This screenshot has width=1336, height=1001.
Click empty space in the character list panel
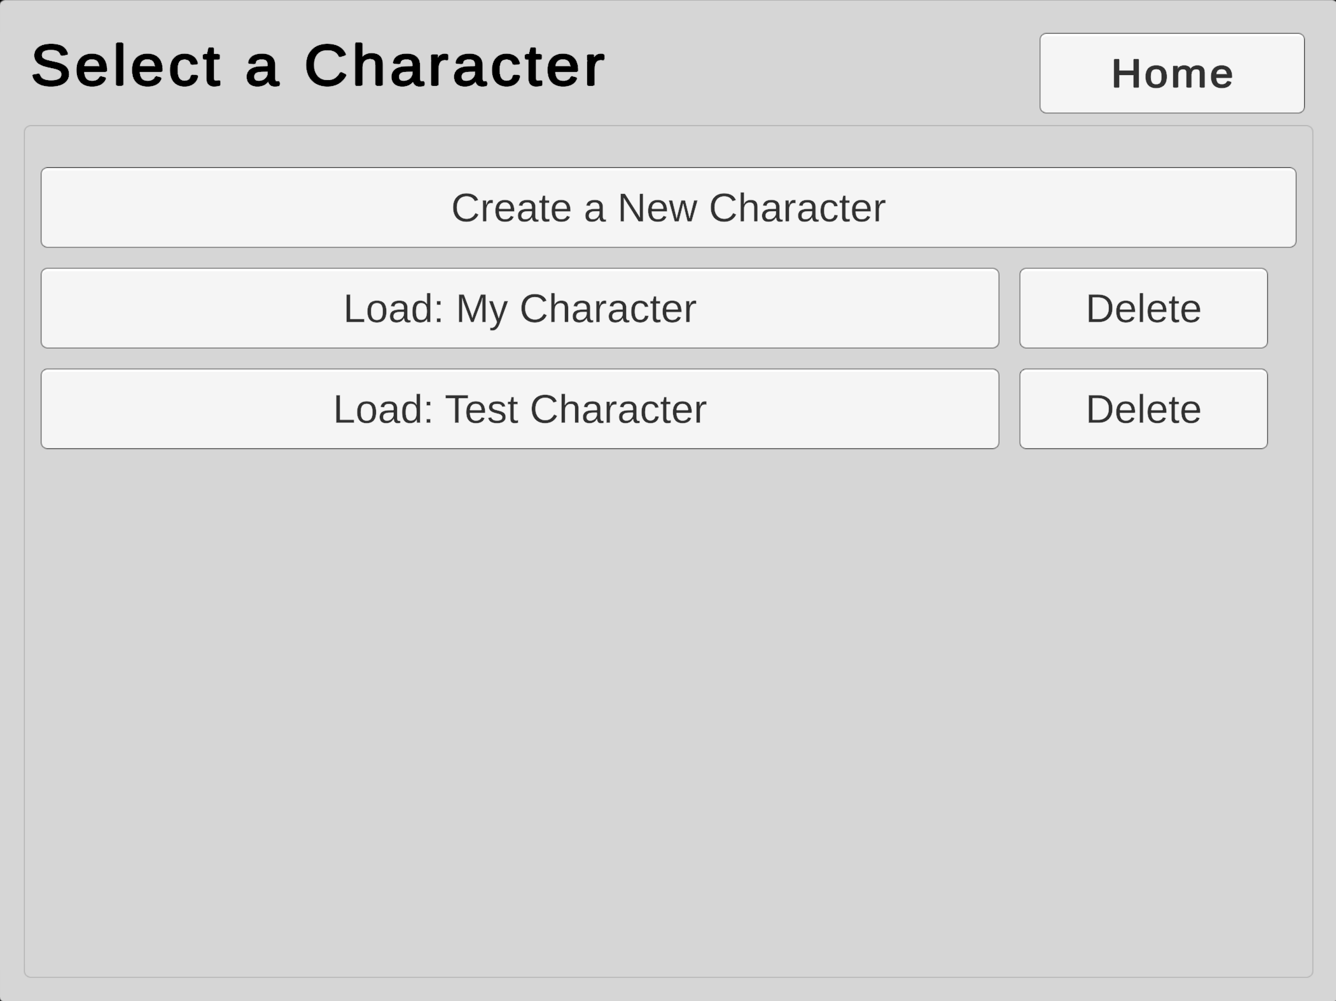pos(668,700)
